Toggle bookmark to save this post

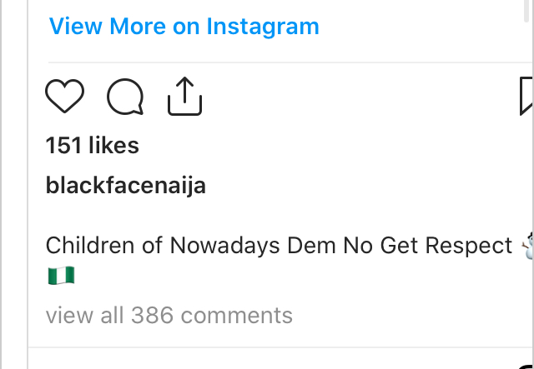coord(526,97)
